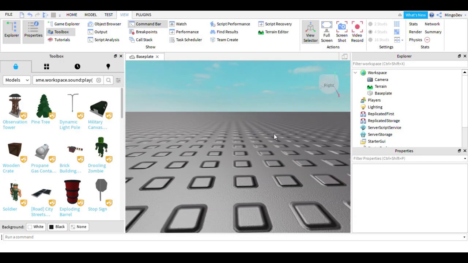Set toolbox background to White
This screenshot has width=468, height=263.
(x=36, y=227)
